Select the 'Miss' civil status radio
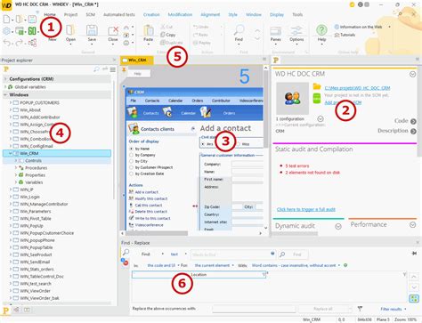The height and width of the screenshot is (323, 422). pos(238,144)
